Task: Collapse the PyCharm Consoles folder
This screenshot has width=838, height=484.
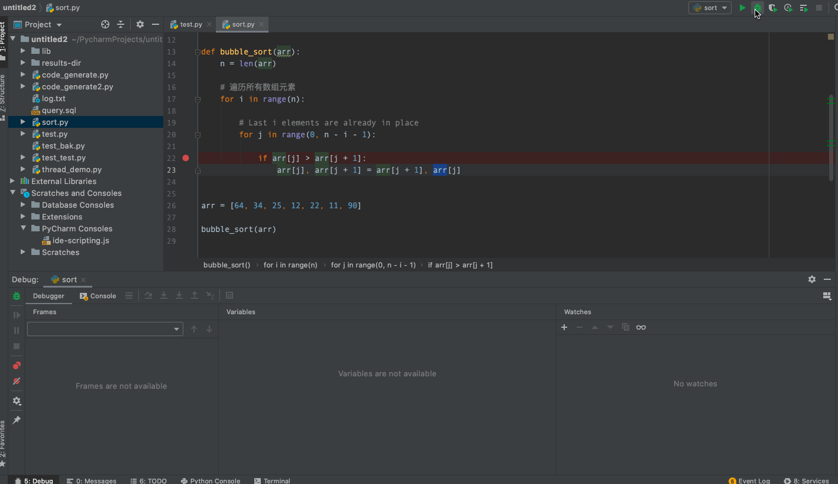Action: click(x=23, y=228)
